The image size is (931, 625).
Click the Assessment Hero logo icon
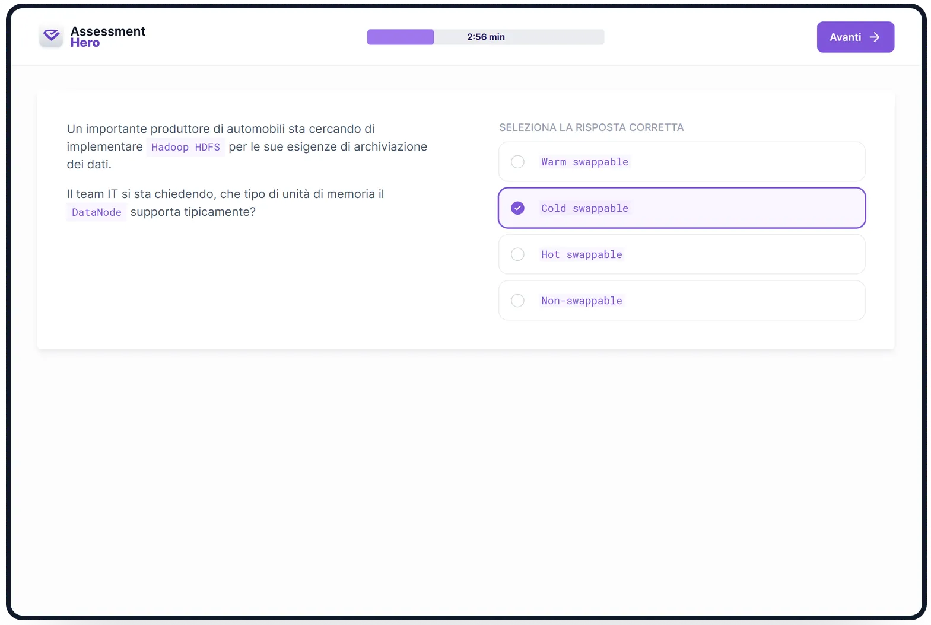click(51, 36)
